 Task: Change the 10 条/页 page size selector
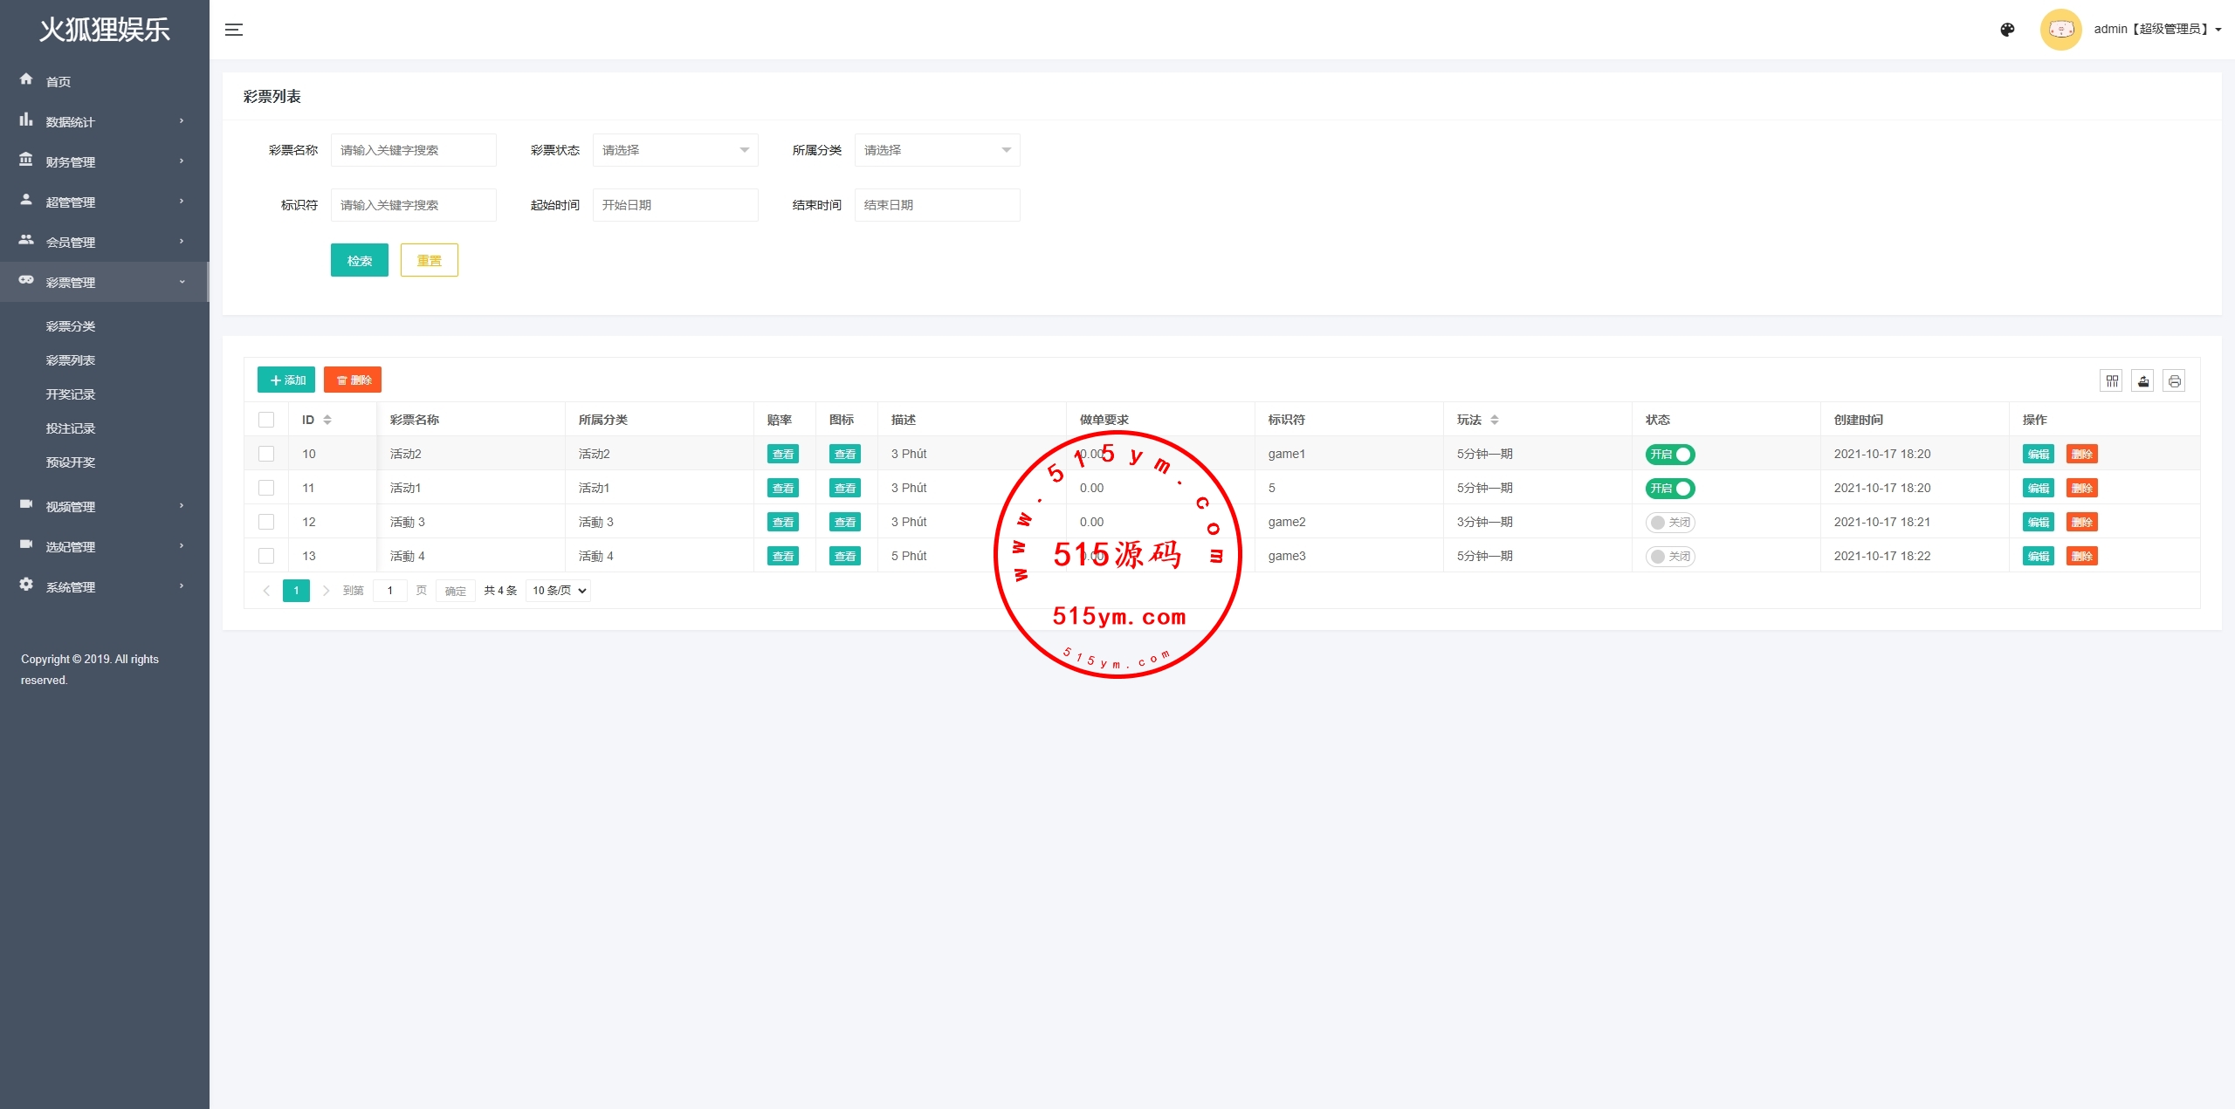coord(559,591)
